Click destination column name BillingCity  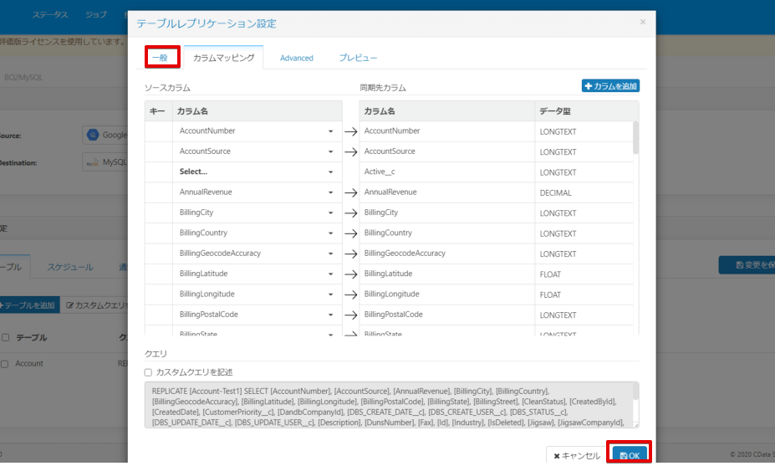tap(381, 213)
